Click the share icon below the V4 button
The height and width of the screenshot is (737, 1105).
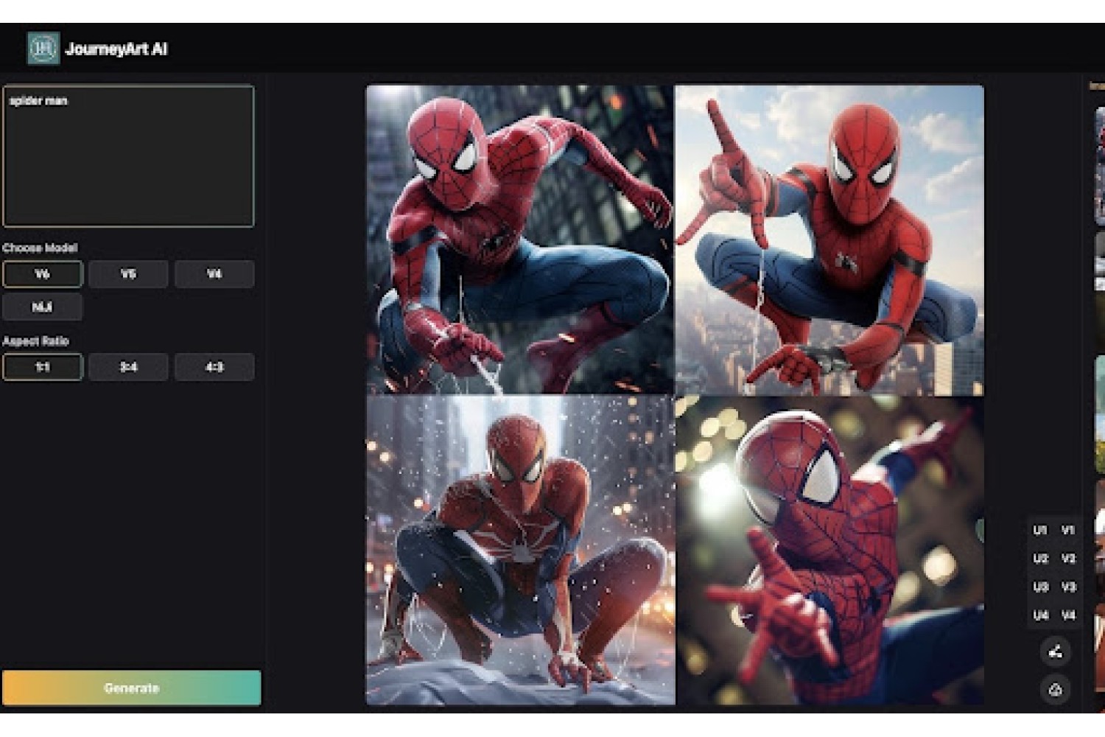[1055, 652]
